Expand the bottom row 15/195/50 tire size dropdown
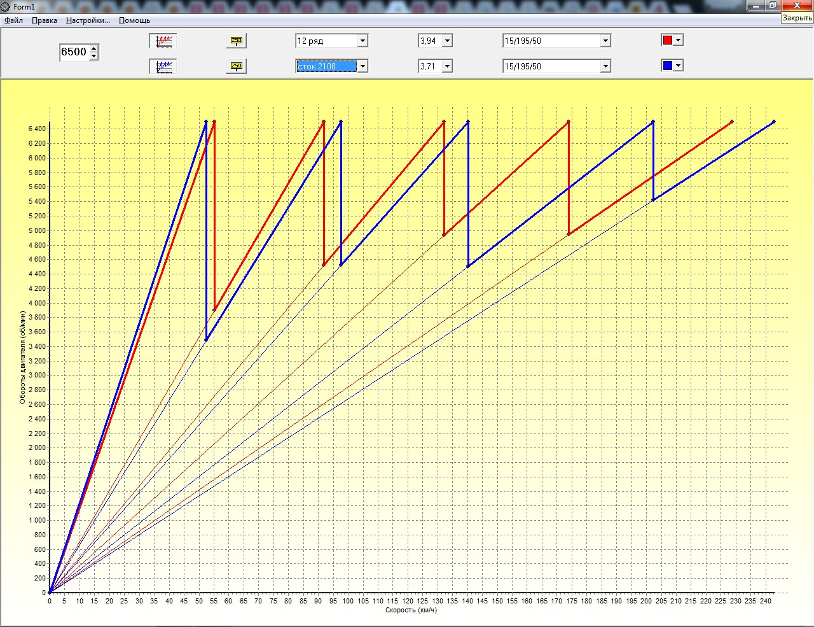This screenshot has height=627, width=814. (x=605, y=66)
